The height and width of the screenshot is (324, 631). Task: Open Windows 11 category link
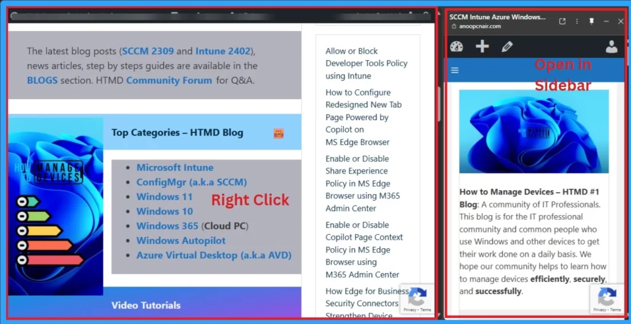pos(165,197)
